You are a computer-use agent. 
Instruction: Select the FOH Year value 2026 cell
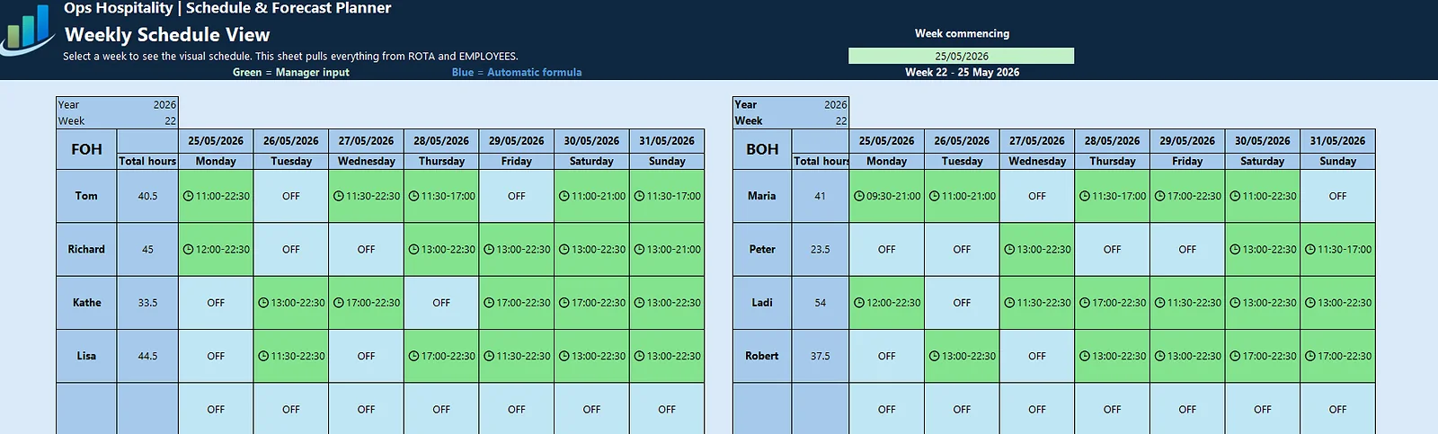147,105
